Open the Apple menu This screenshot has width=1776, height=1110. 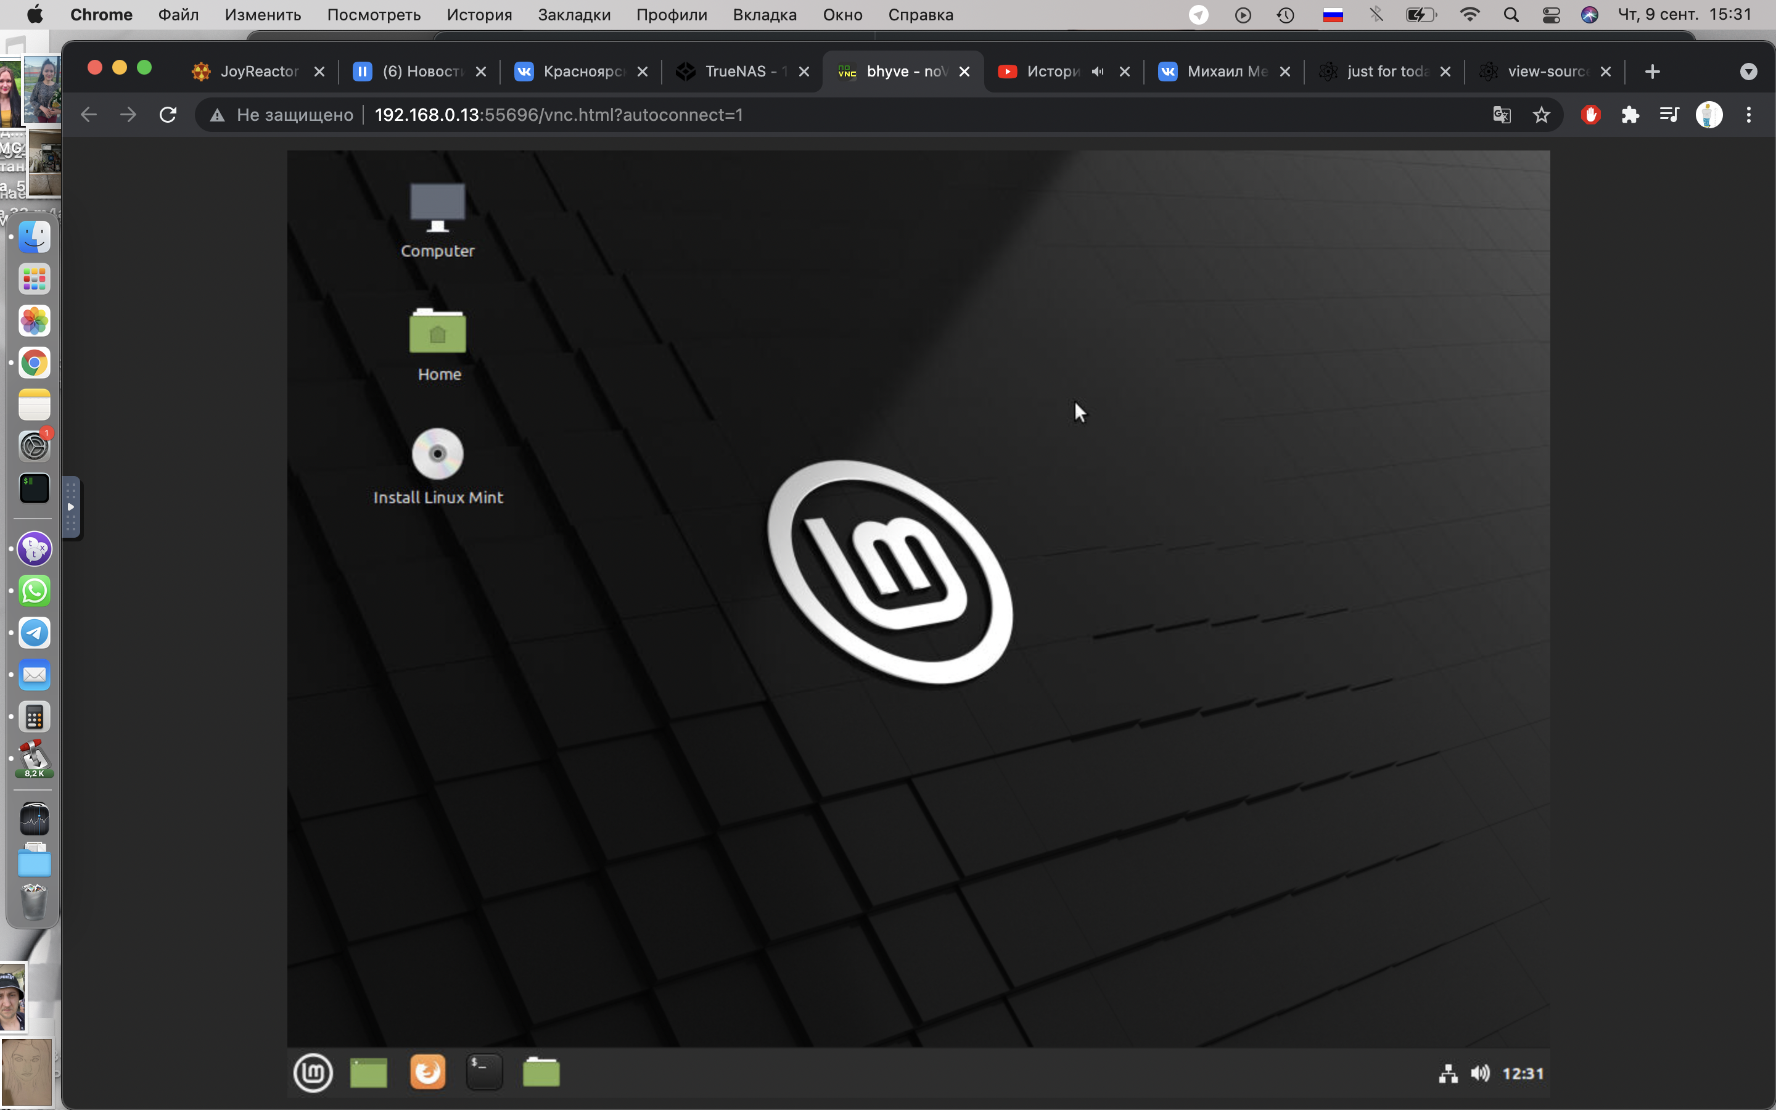coord(35,15)
